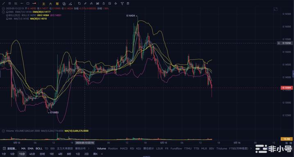Select the 爆仓统计 sub-indicator tab
Screen dimensions: 294x157
149,148
